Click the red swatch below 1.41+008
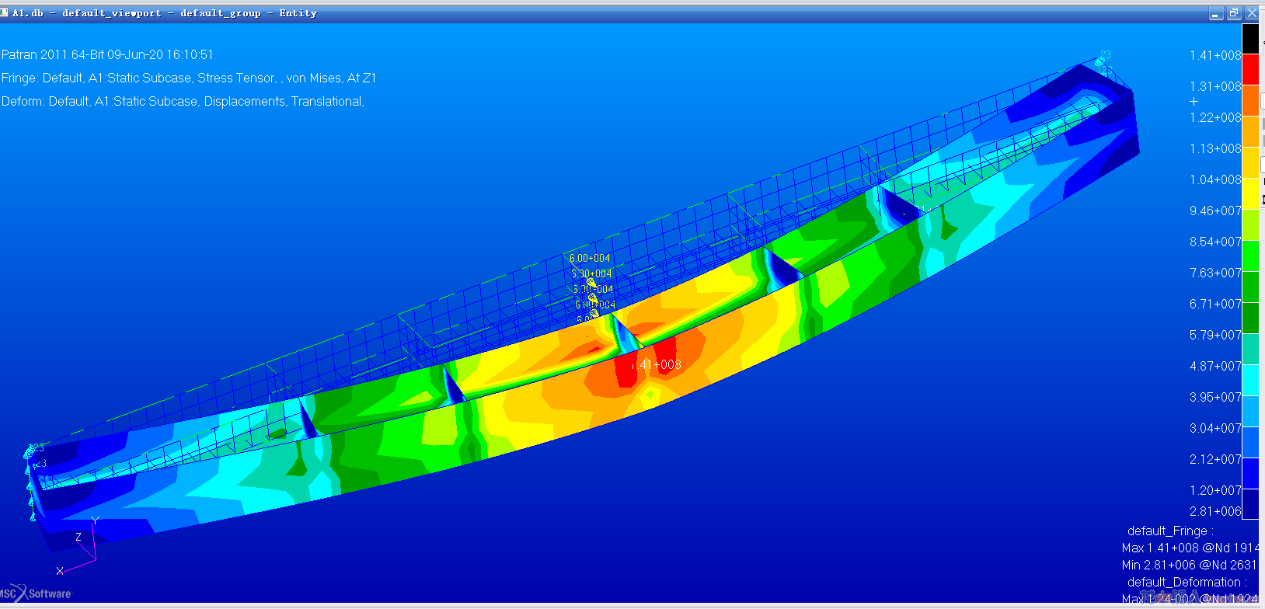The height and width of the screenshot is (609, 1265). point(1250,70)
